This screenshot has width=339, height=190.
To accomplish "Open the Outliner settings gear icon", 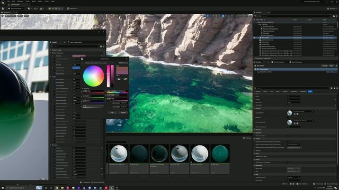I will [336, 16].
